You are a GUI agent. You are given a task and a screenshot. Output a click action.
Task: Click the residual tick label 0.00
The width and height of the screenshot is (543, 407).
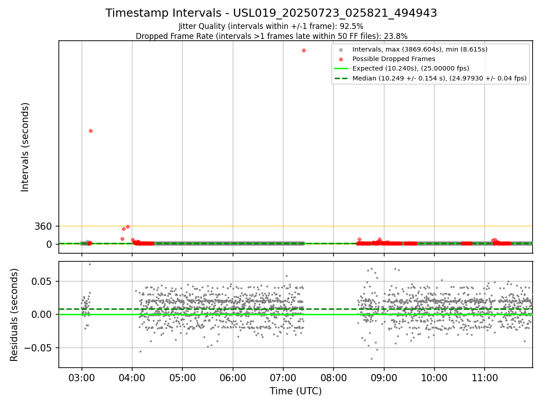click(43, 314)
